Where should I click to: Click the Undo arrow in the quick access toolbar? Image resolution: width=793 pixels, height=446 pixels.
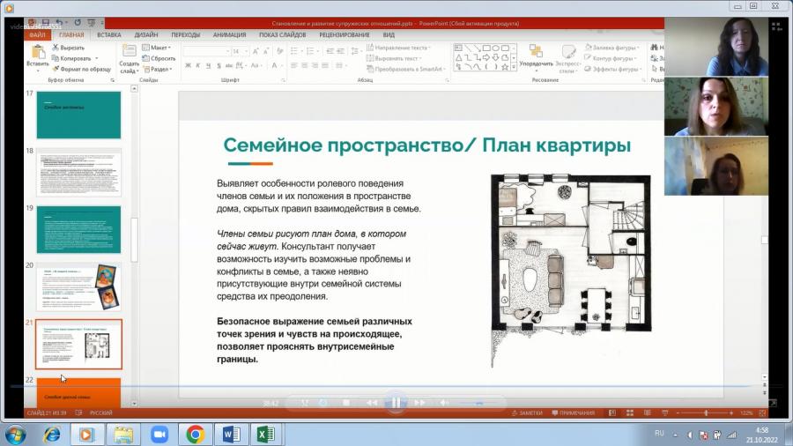(59, 23)
